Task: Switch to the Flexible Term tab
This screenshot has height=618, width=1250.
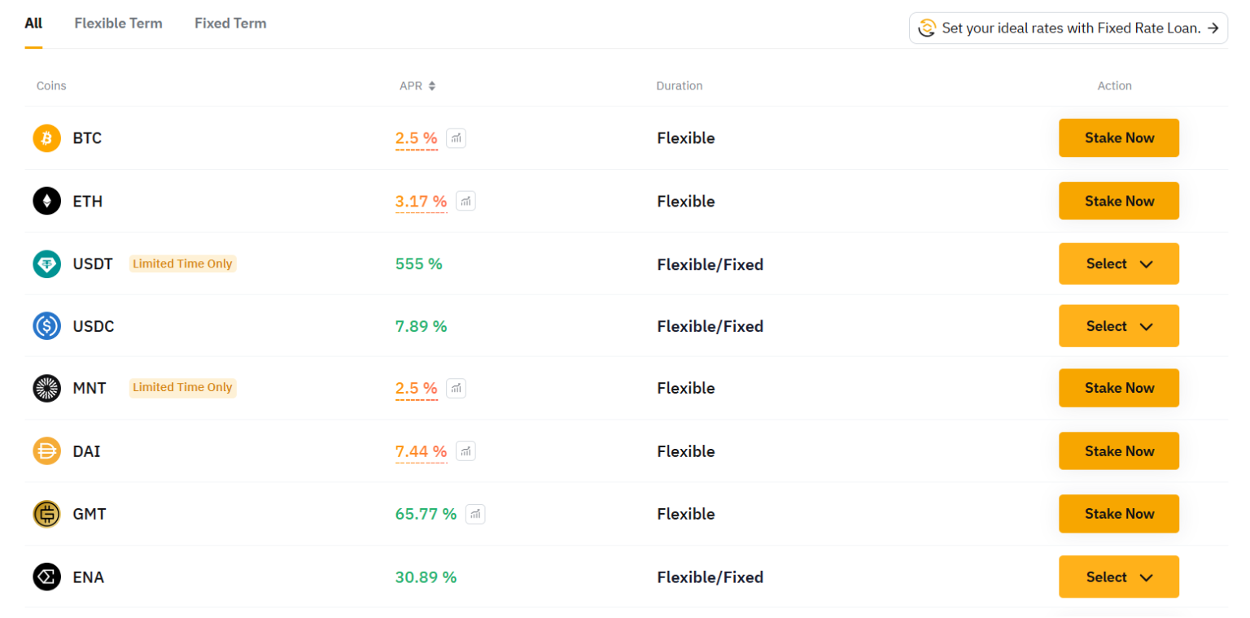Action: click(x=119, y=24)
